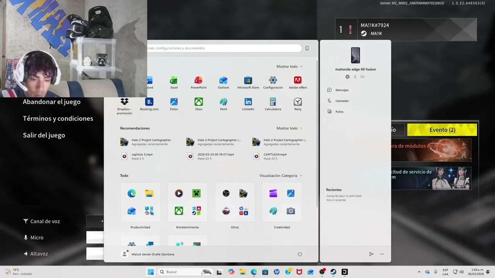Expand Mostrar todo for pinned apps
495x278 pixels.
click(x=289, y=66)
